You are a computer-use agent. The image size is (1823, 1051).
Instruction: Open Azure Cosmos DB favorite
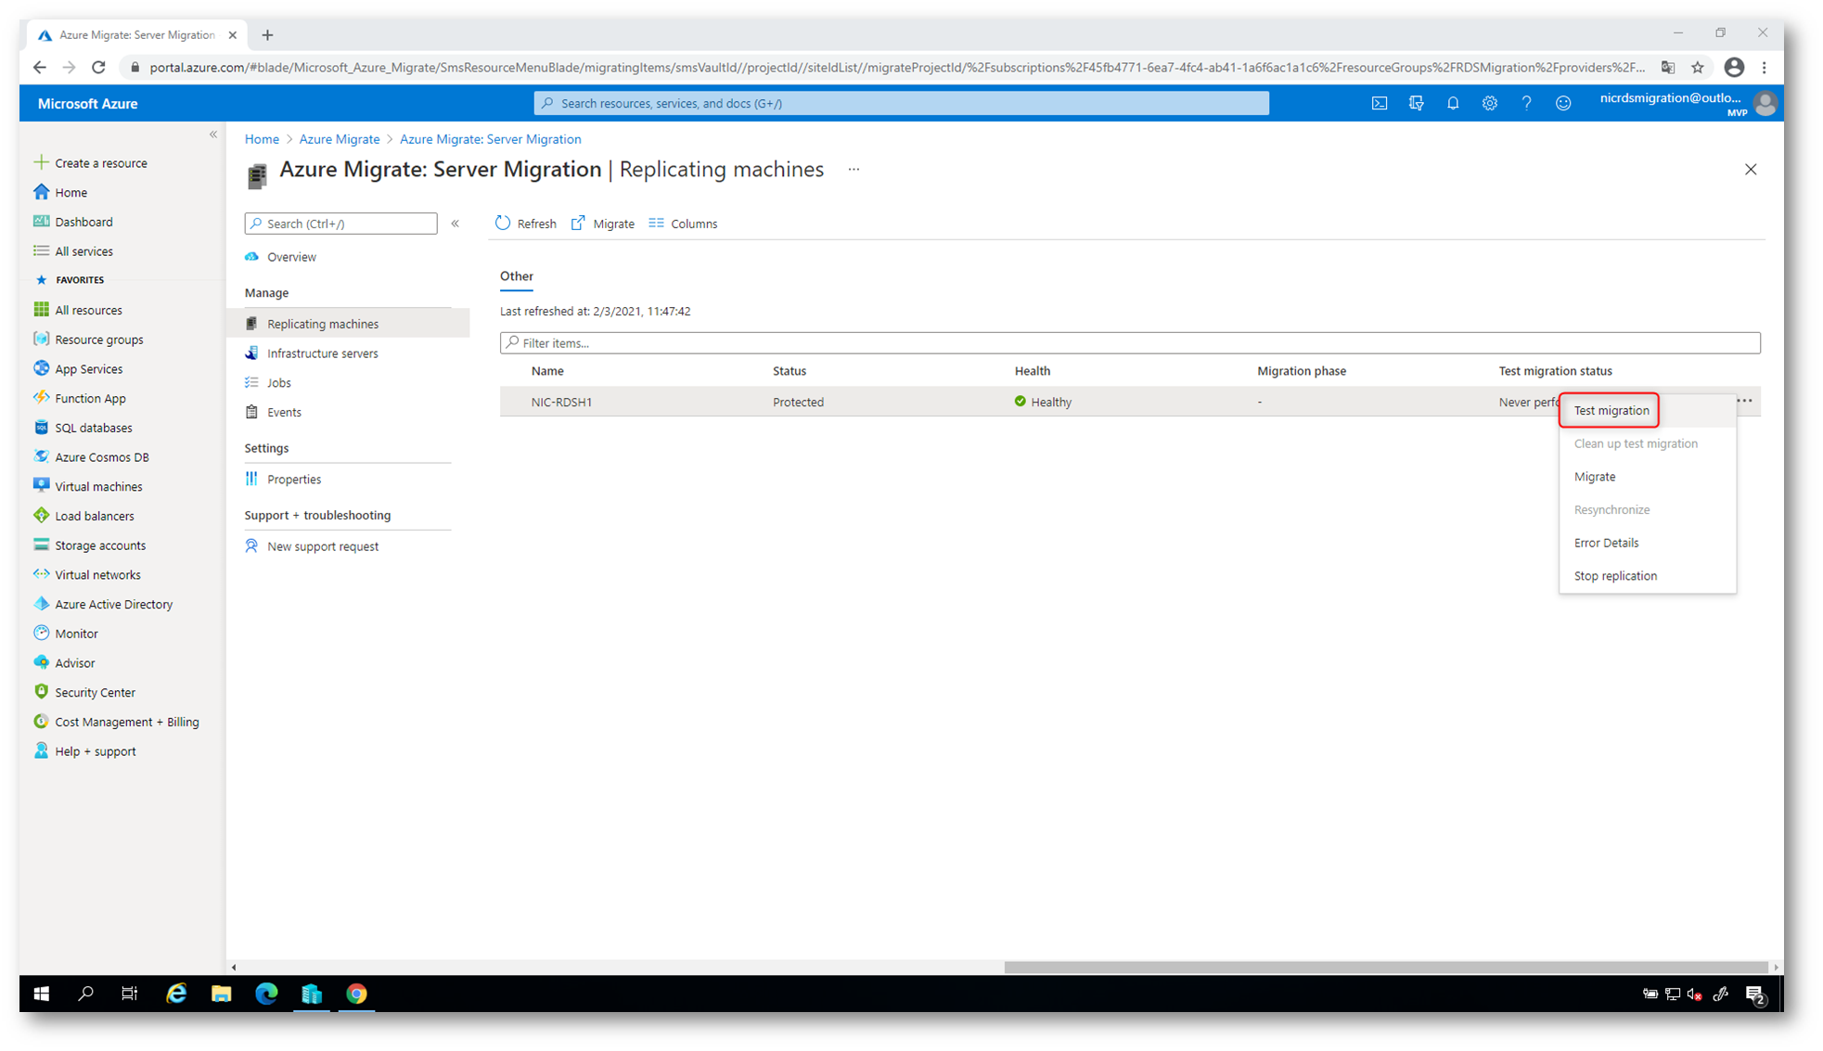coord(101,457)
